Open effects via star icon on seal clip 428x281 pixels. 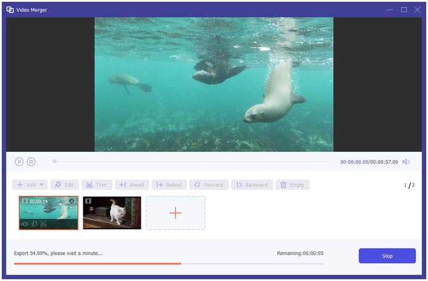(34, 224)
